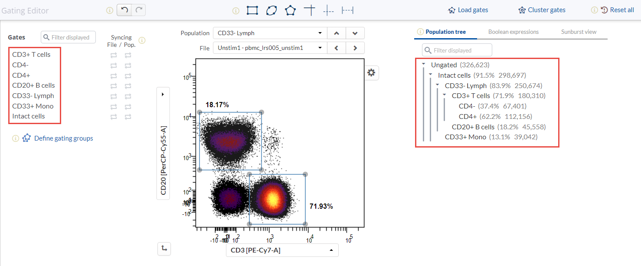The image size is (641, 266).
Task: Toggle file syncing for CD3+ T cells
Action: pyautogui.click(x=114, y=55)
